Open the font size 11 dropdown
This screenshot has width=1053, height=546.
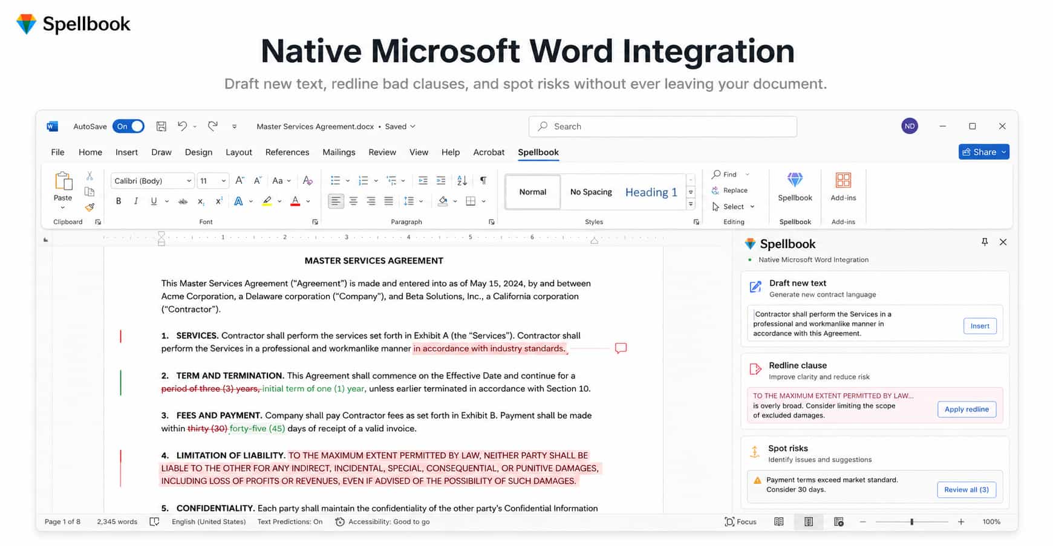click(223, 181)
